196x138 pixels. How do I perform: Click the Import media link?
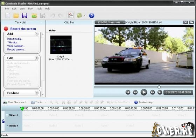(x=15, y=39)
